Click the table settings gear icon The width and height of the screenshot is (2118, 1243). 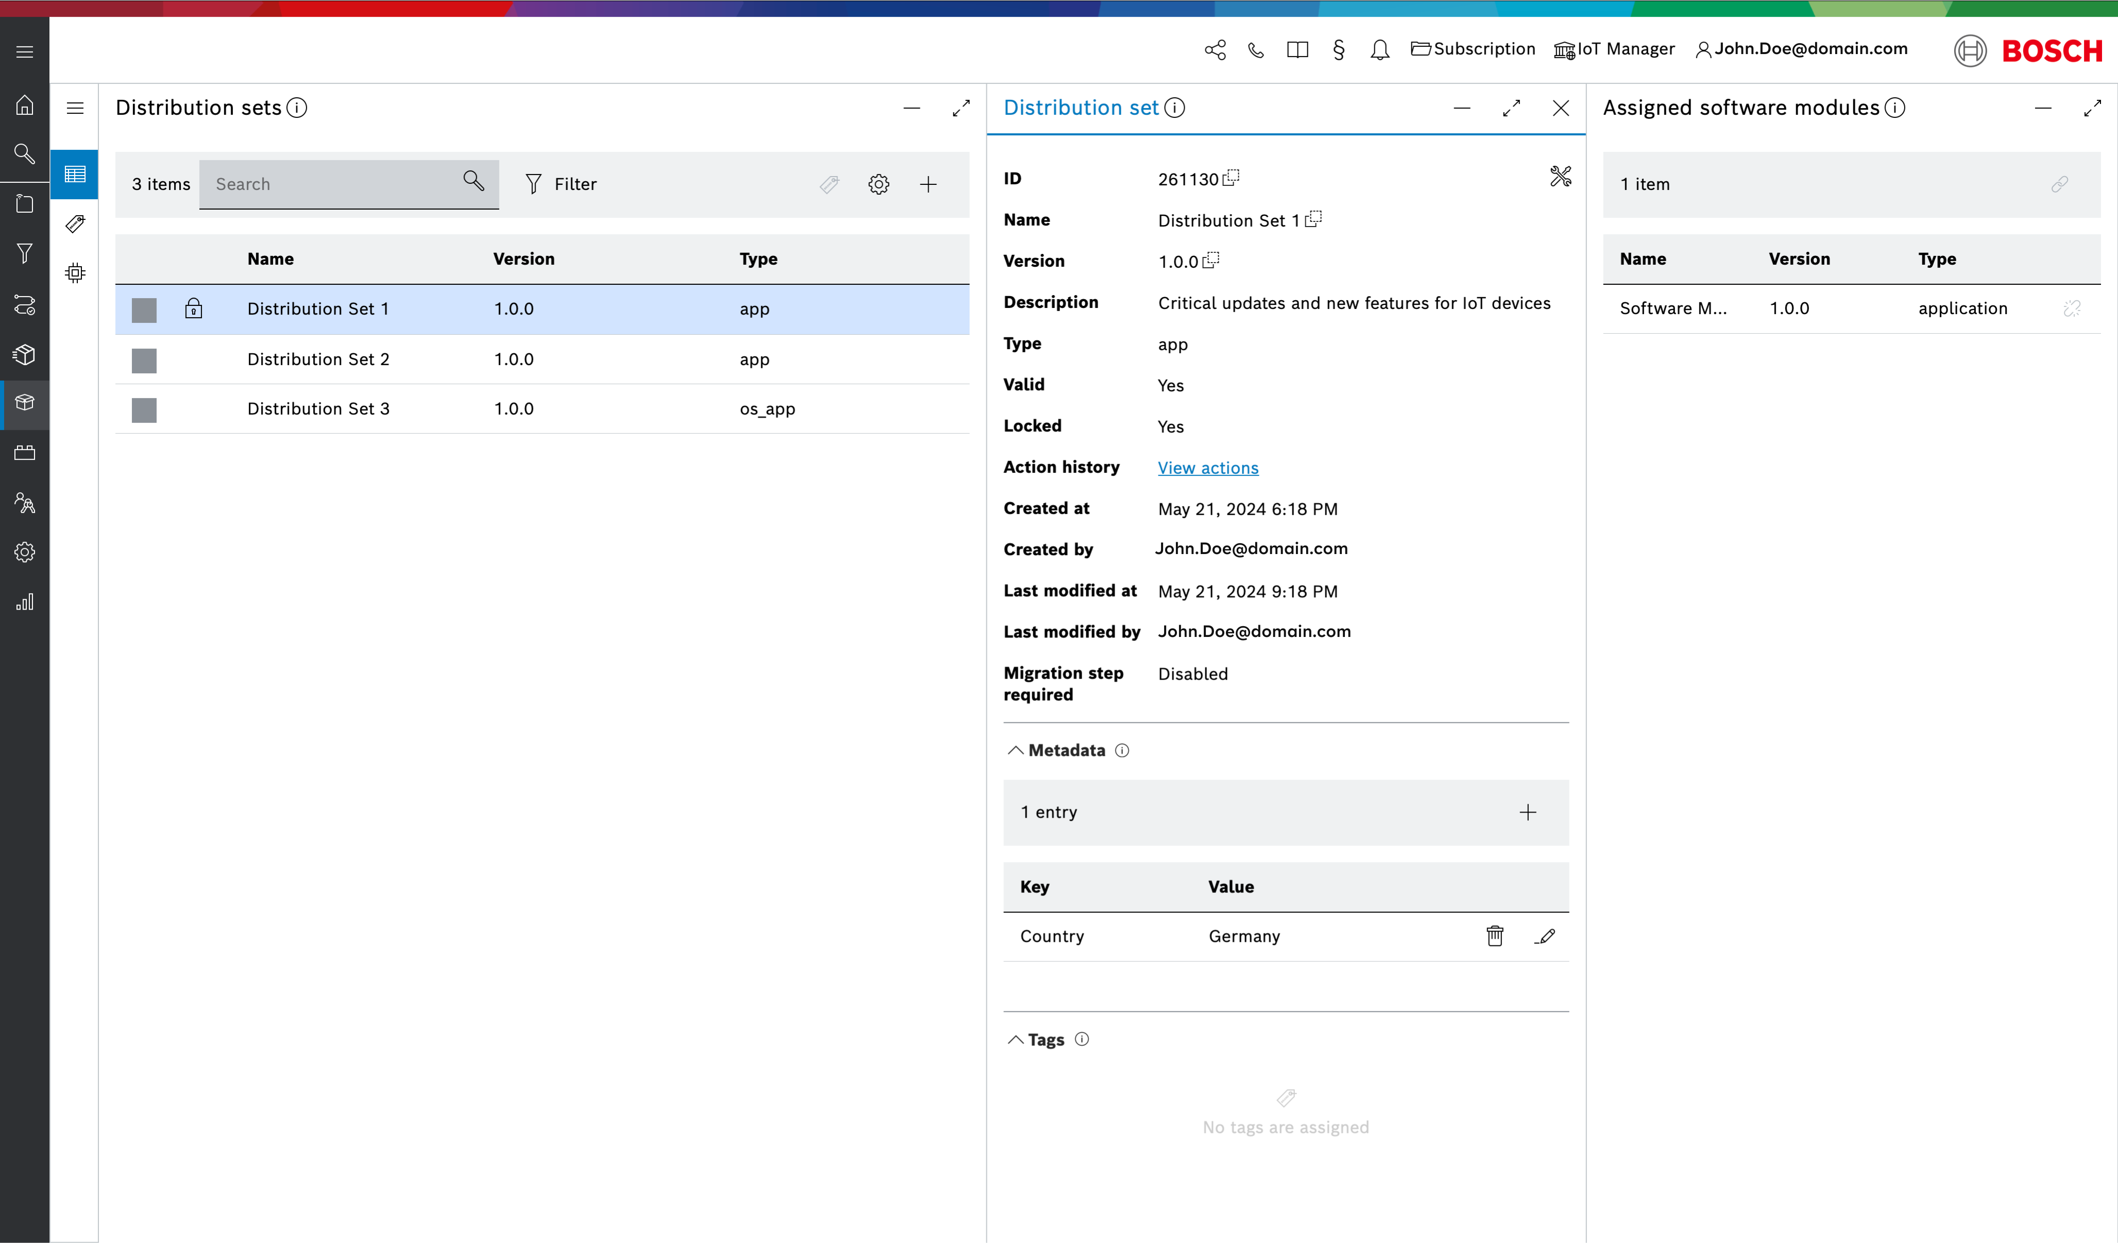pos(878,184)
